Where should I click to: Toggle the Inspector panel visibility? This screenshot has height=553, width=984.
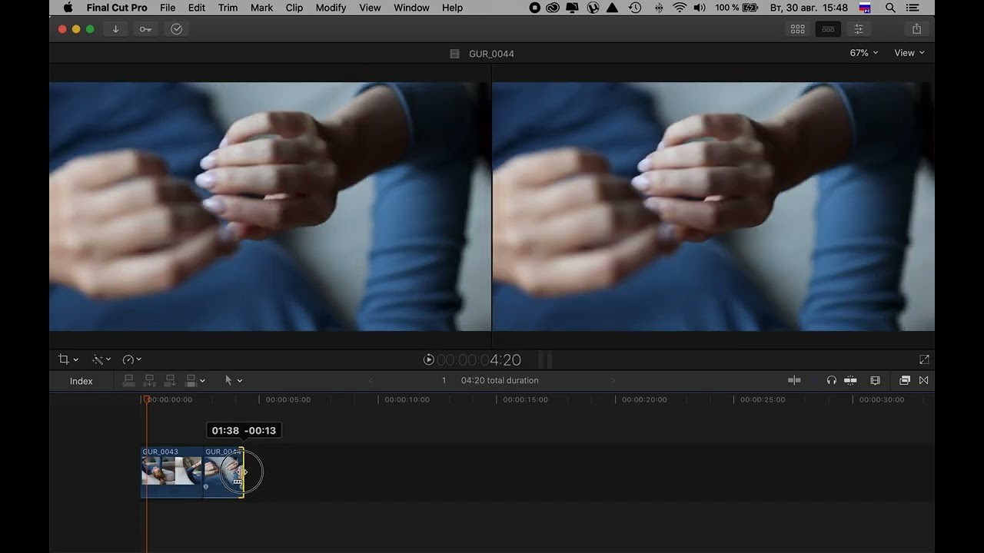click(859, 29)
